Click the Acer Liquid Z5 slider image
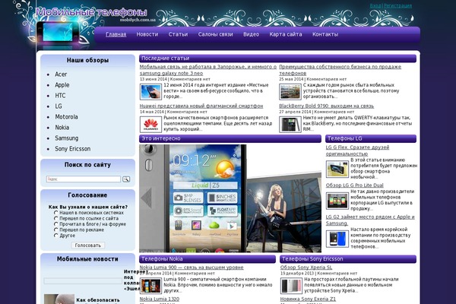This screenshot has height=304, width=456. (230, 198)
